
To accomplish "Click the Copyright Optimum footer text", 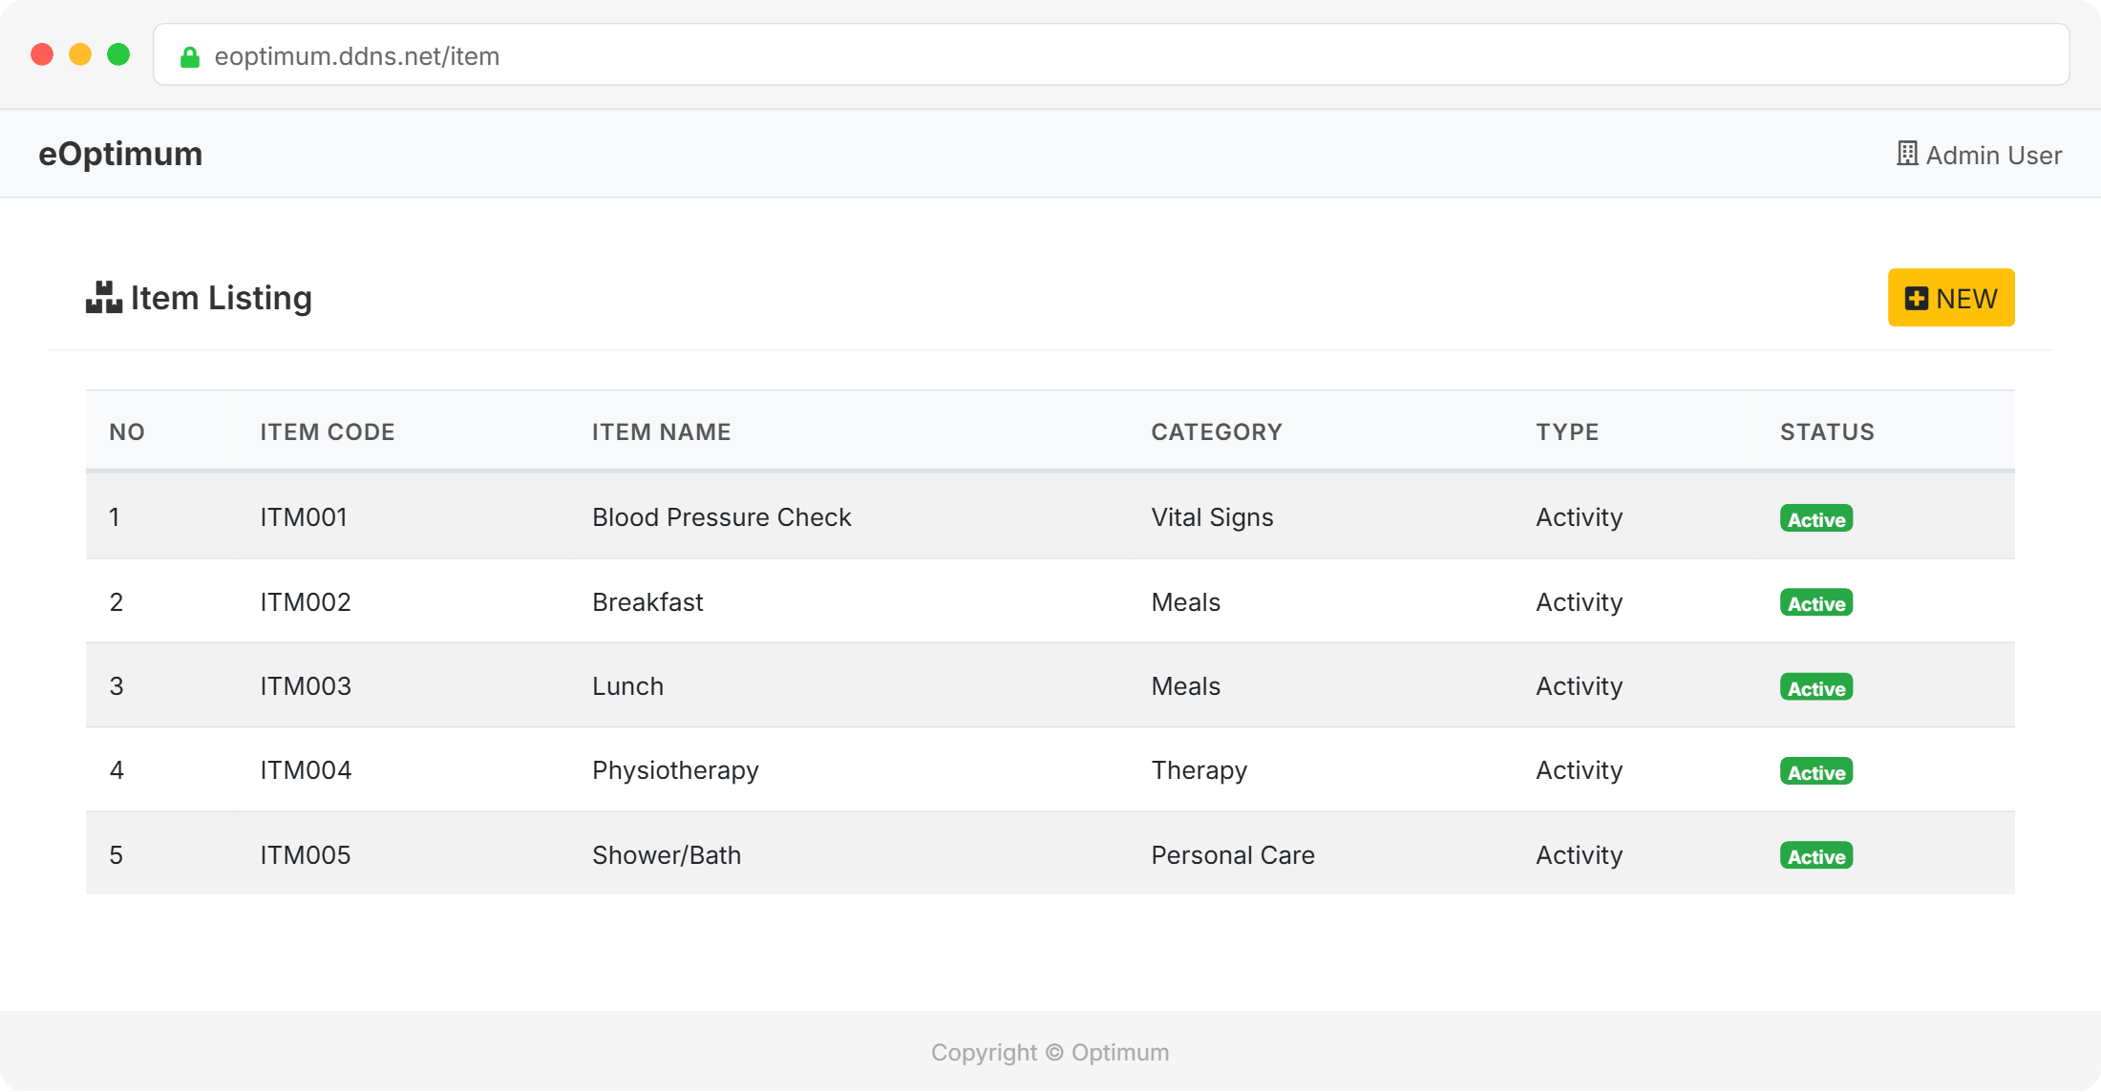I will pos(1050,1052).
